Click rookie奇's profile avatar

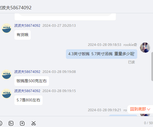145,48
